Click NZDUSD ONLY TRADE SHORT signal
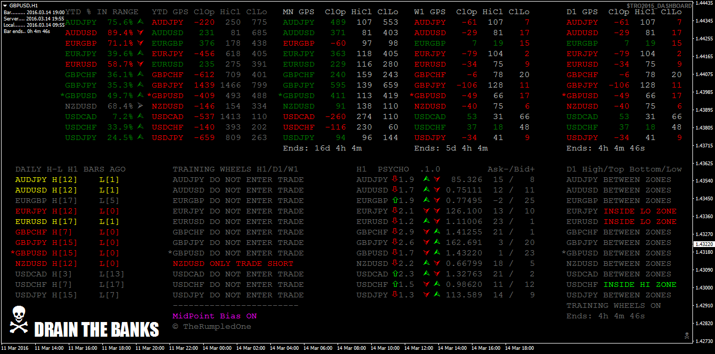Viewport: 715px width, 354px height. [233, 263]
